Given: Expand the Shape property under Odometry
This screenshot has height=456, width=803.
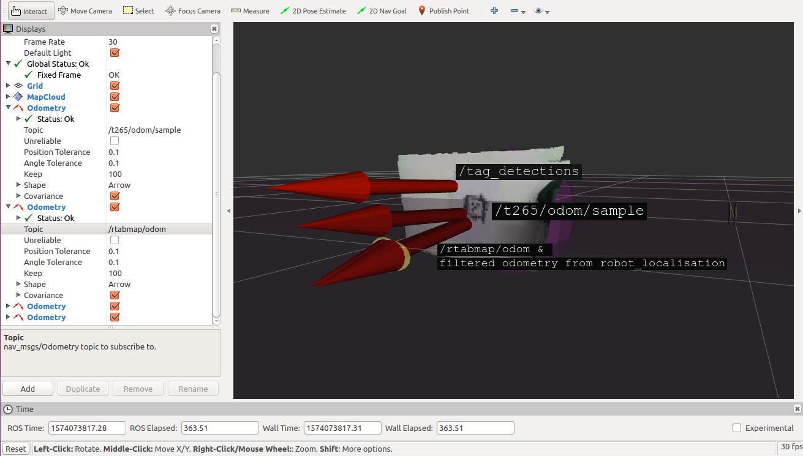Looking at the screenshot, I should (x=18, y=185).
